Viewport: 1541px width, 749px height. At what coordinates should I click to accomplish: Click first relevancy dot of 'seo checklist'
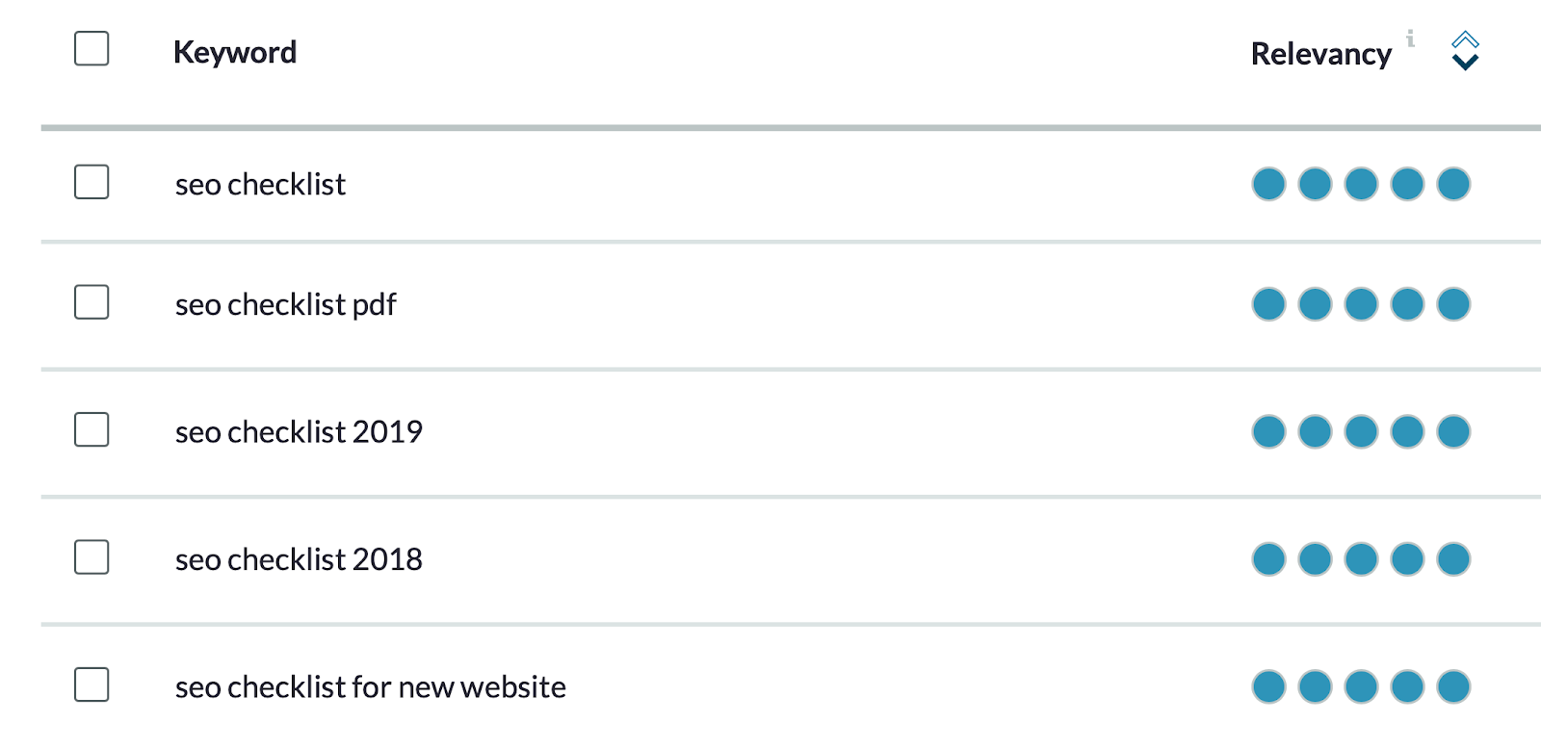(1268, 184)
